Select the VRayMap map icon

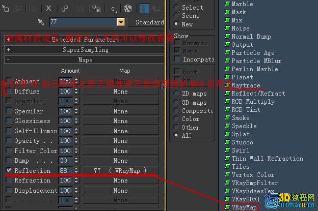(228, 207)
